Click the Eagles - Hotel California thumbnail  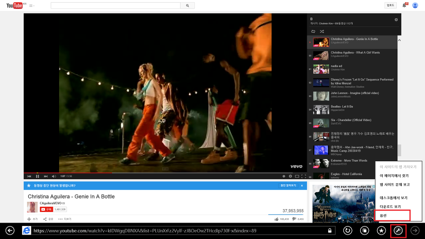tap(321, 176)
